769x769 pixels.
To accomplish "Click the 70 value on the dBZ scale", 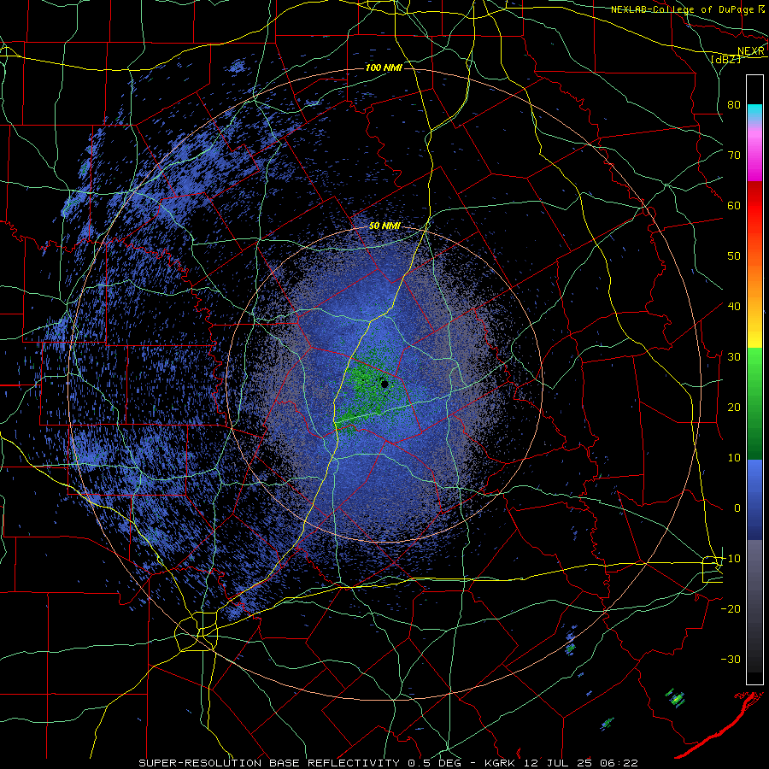I will [x=734, y=155].
